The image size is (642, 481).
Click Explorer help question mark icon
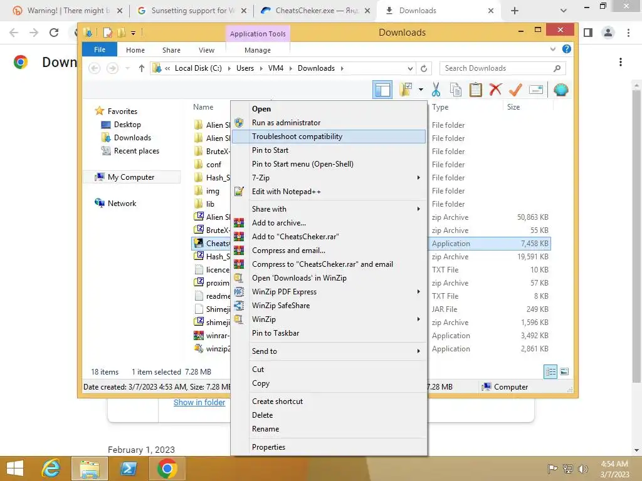567,49
